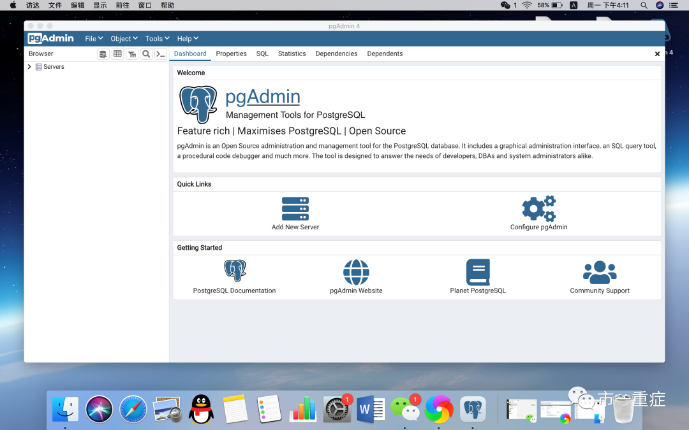
Task: Click the Wi-Fi status icon in menu bar
Action: pyautogui.click(x=527, y=5)
